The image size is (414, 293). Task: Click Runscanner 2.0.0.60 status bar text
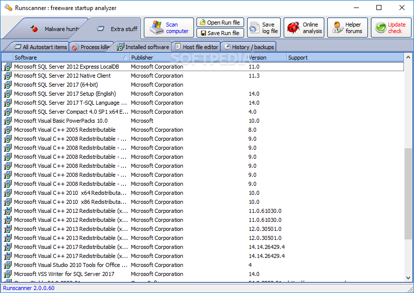29,288
